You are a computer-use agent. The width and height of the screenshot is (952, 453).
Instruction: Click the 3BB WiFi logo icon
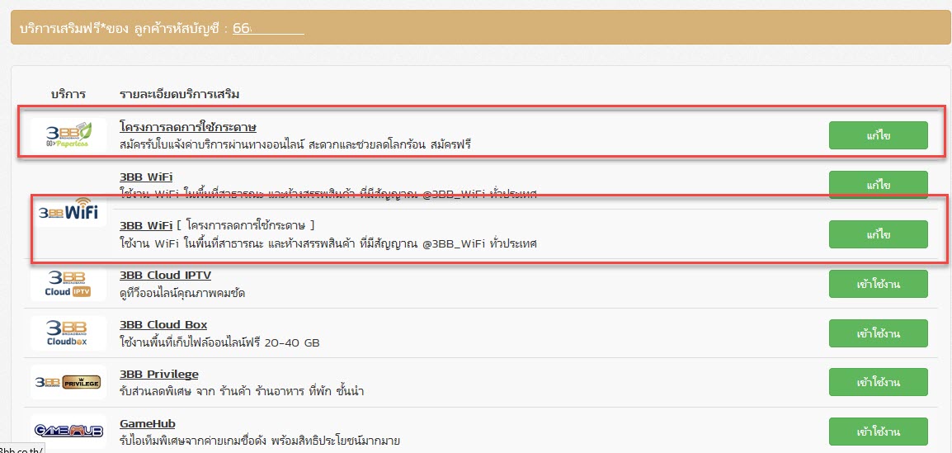[x=68, y=211]
